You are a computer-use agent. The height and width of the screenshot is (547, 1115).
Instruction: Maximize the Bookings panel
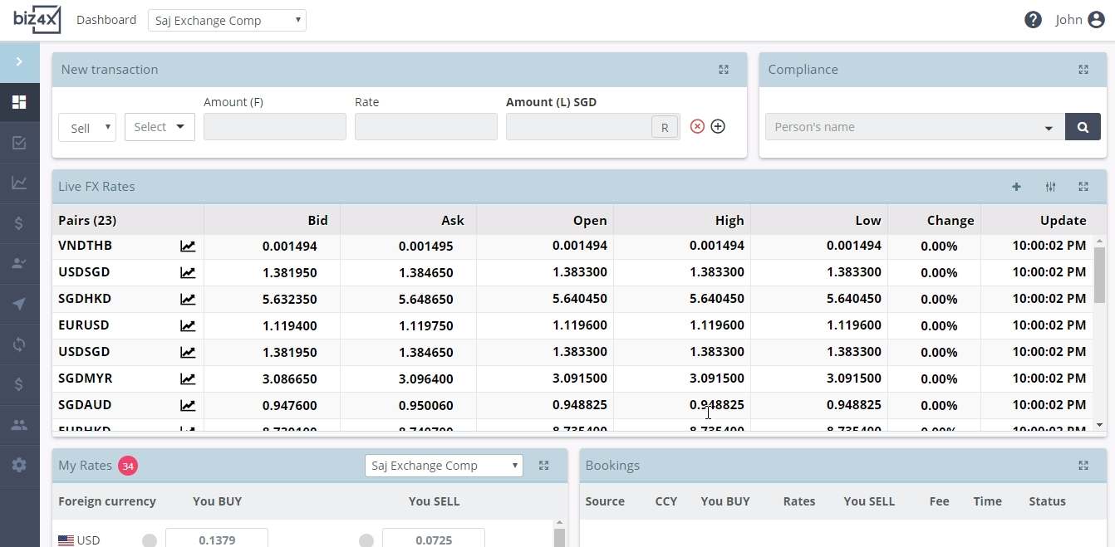[1083, 466]
